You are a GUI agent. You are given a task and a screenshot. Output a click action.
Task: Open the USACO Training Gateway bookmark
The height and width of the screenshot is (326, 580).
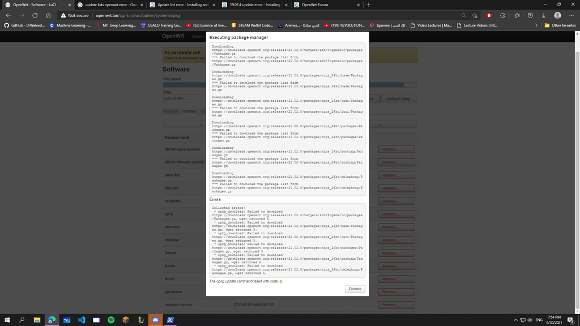click(161, 25)
